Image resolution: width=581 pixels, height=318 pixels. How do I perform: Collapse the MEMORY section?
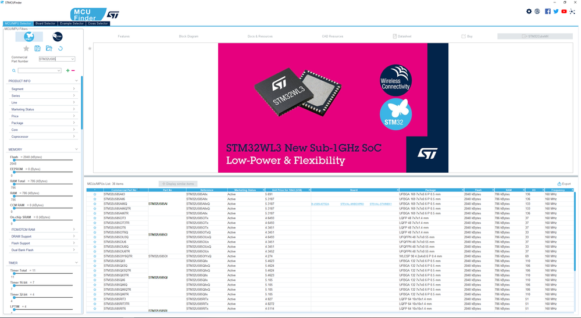coord(76,149)
